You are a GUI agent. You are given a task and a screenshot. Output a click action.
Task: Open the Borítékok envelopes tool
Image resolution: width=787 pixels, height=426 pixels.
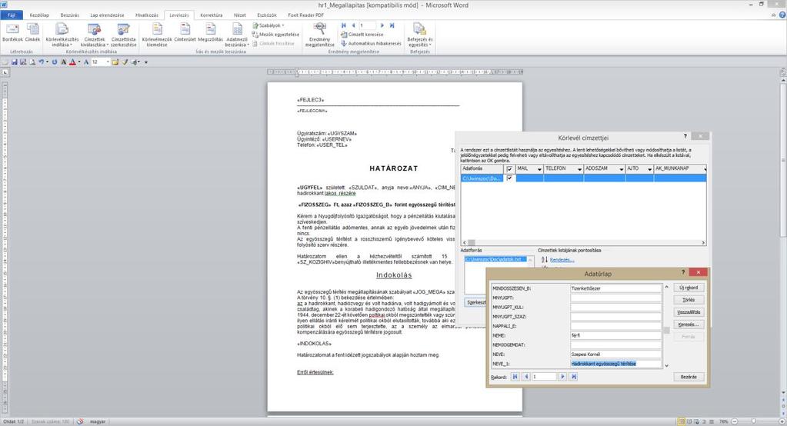pyautogui.click(x=12, y=33)
